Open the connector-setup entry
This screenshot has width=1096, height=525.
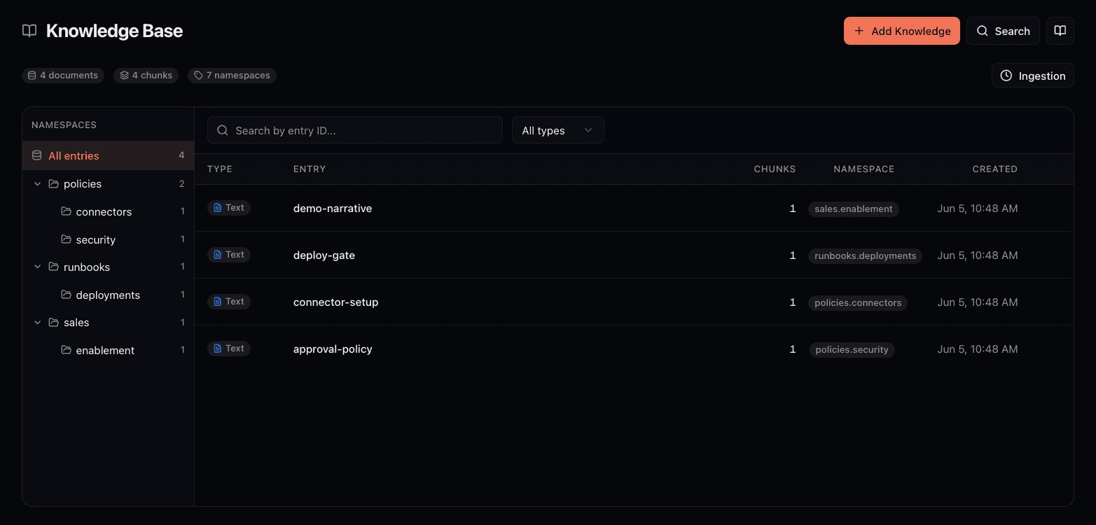[335, 302]
